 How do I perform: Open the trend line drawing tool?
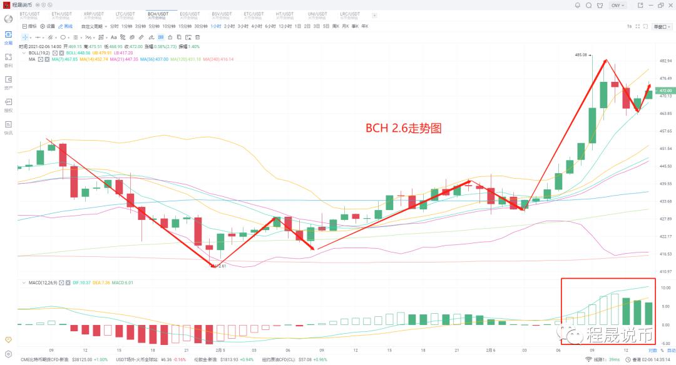coord(50,37)
